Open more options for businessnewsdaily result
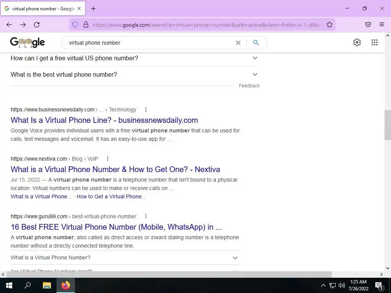391x293 pixels. pos(146,109)
